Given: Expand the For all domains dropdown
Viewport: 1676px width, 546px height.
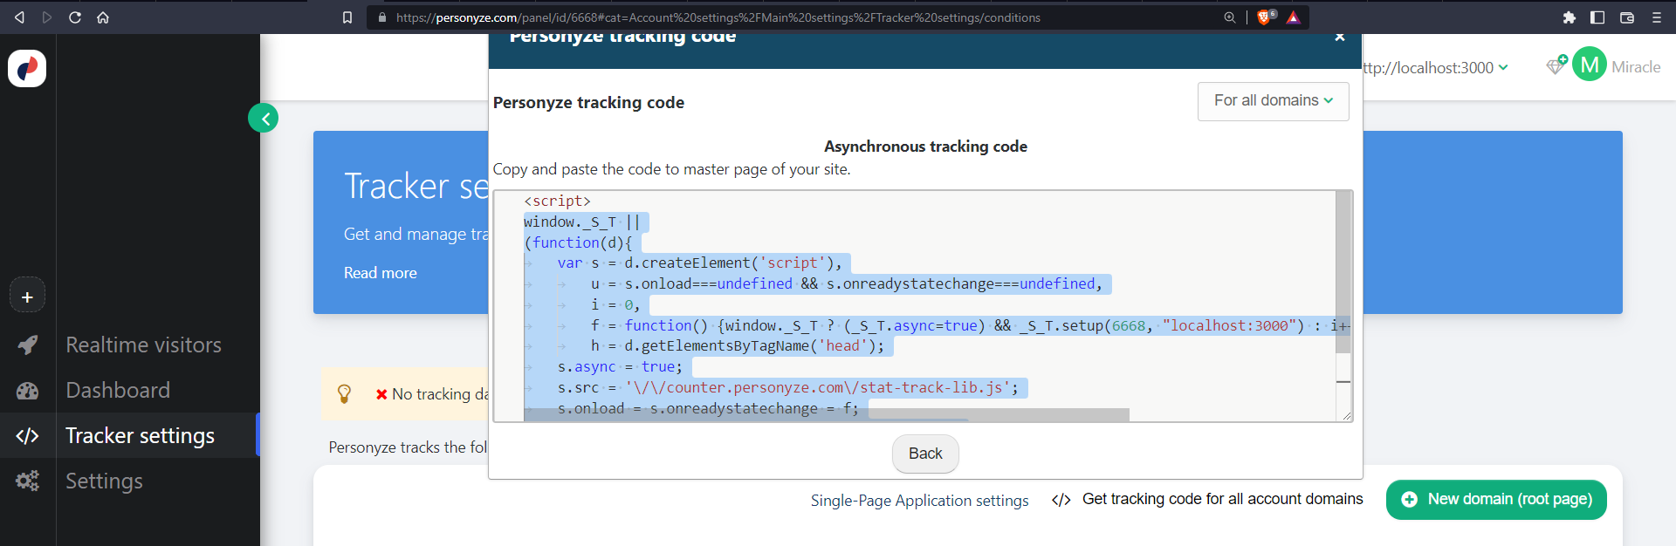Looking at the screenshot, I should pos(1274,101).
